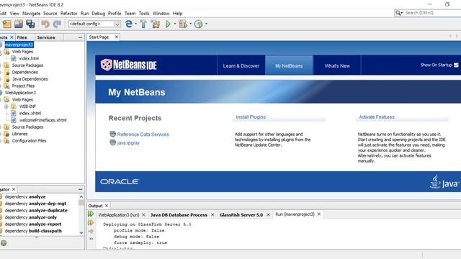
Task: Open the Tools menu
Action: coord(144,14)
